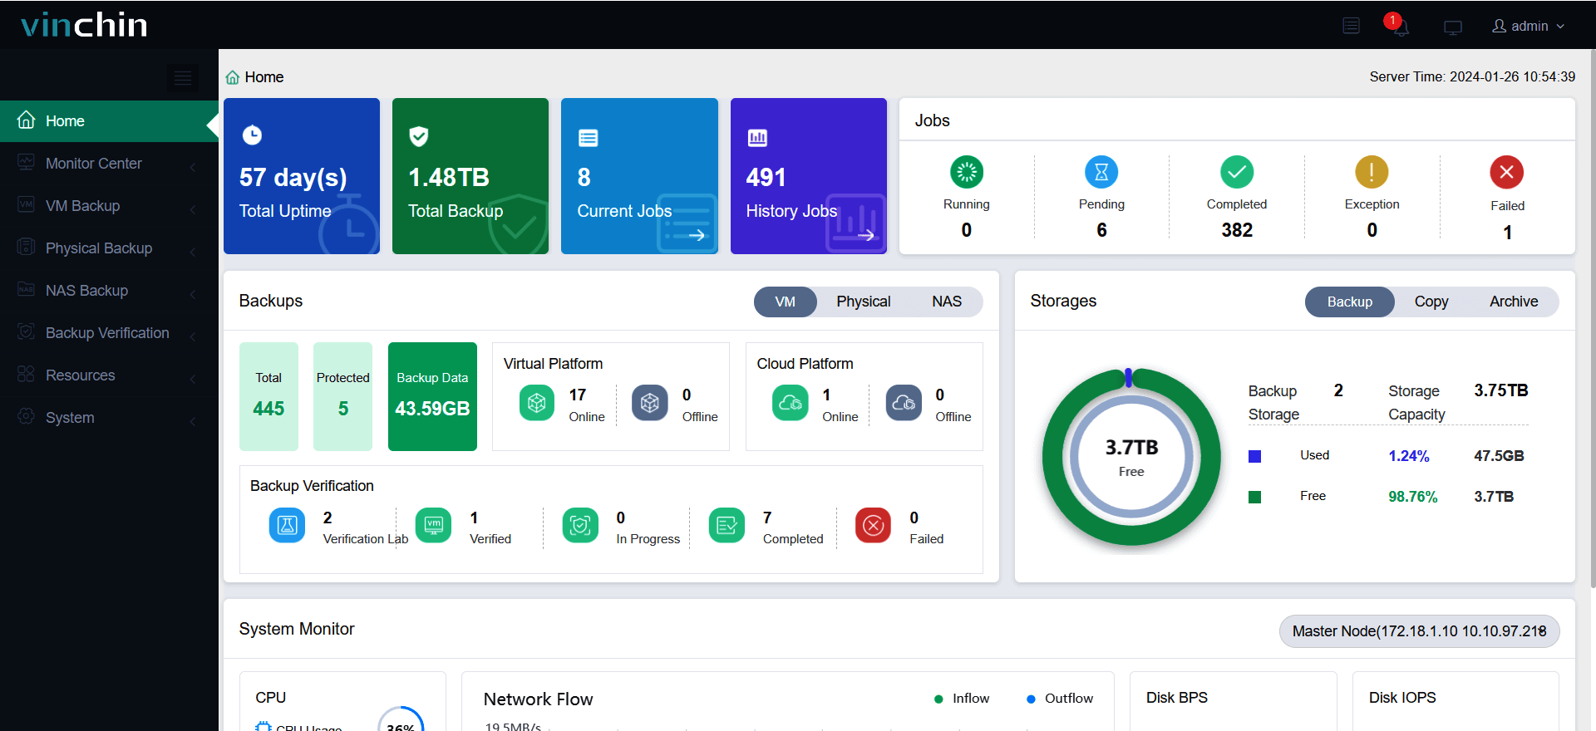Click the In Progress verification icon
The height and width of the screenshot is (731, 1596).
(580, 525)
